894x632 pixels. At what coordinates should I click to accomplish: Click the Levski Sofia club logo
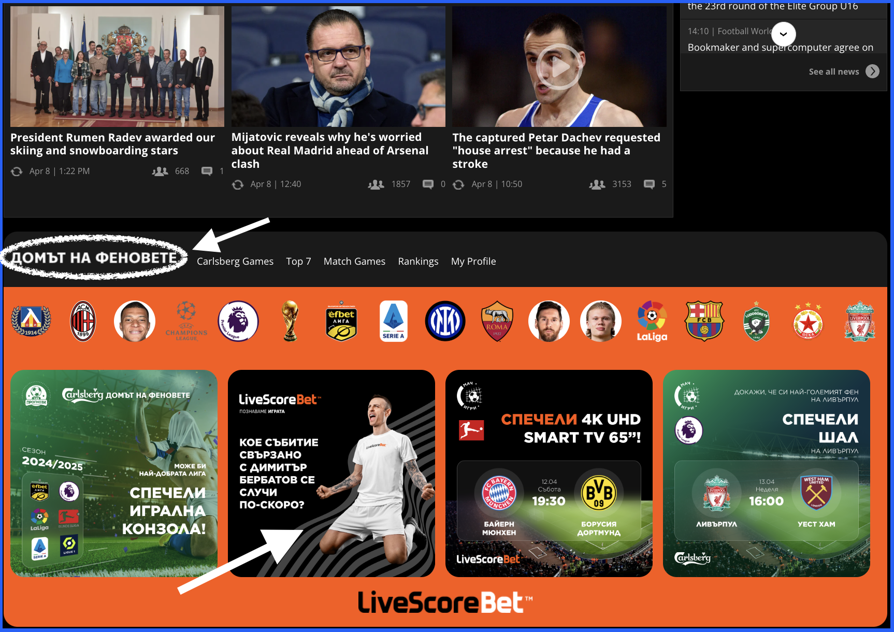(x=31, y=321)
